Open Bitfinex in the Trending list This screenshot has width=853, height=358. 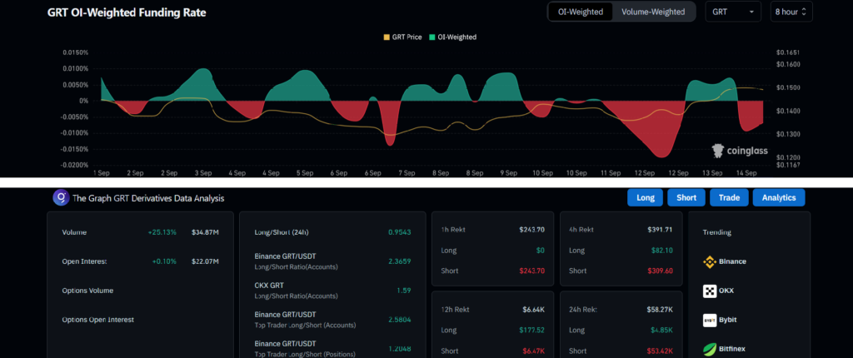pyautogui.click(x=732, y=349)
